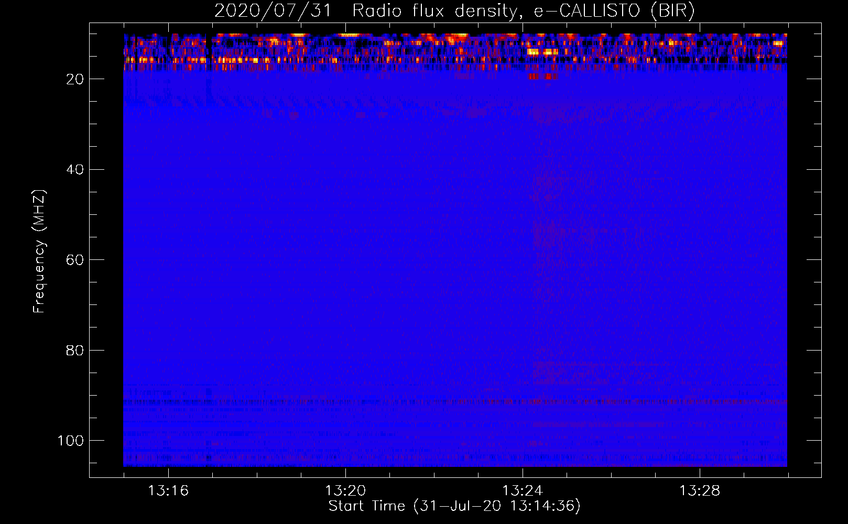The image size is (848, 524).
Task: Click the 'Start Time (31-Jul-20 13:14:36)' label
Action: click(x=454, y=506)
